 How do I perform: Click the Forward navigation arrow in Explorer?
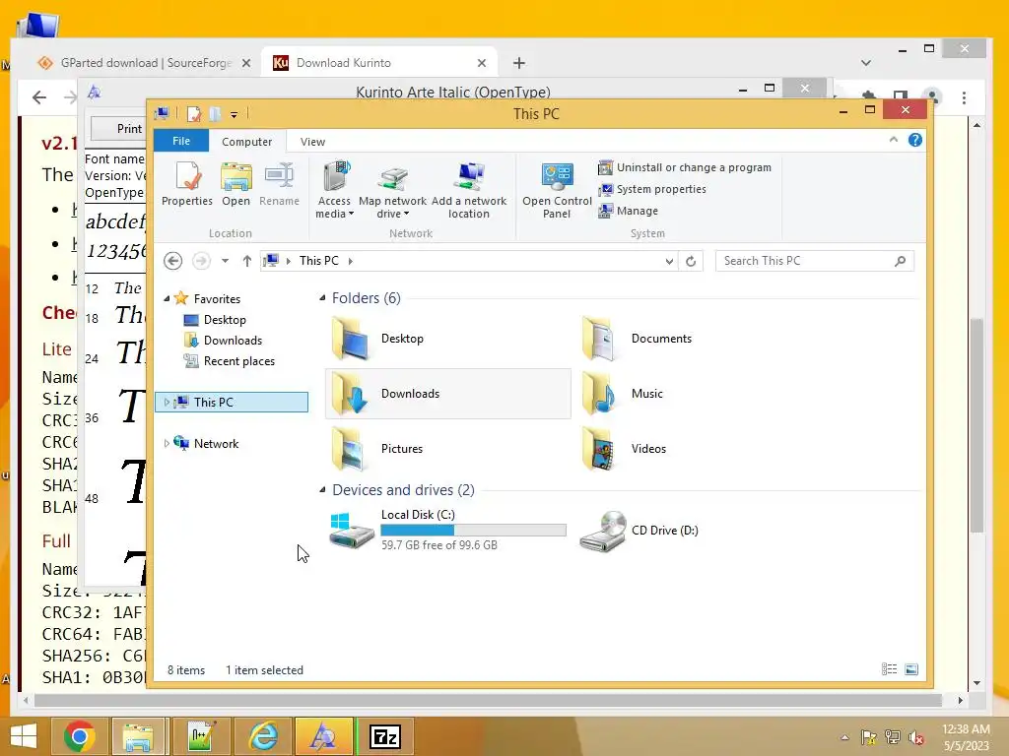click(x=201, y=261)
